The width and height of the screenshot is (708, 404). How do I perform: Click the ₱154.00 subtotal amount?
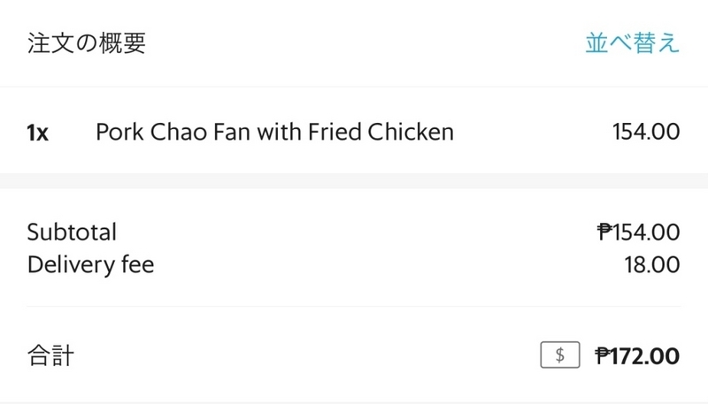(638, 232)
